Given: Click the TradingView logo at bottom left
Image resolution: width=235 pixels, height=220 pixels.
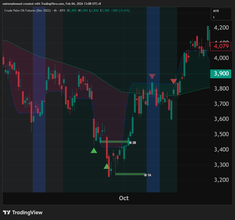Looking at the screenshot, I should pos(23,212).
